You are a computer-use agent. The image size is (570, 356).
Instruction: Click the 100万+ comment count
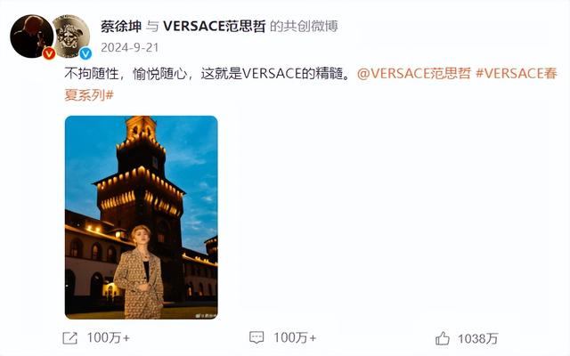tap(295, 338)
